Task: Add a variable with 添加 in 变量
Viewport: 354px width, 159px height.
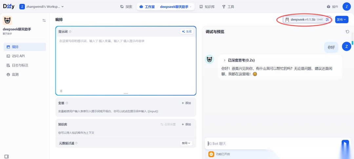Action: [x=186, y=103]
